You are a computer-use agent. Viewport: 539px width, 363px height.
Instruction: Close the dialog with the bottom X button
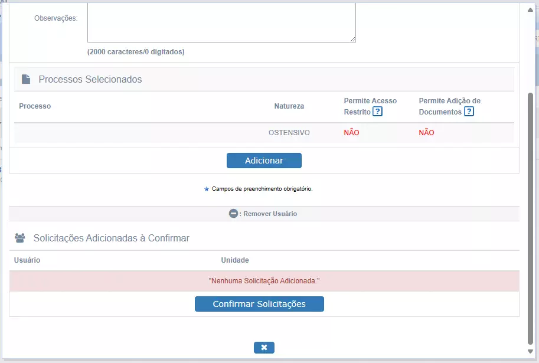pos(264,348)
